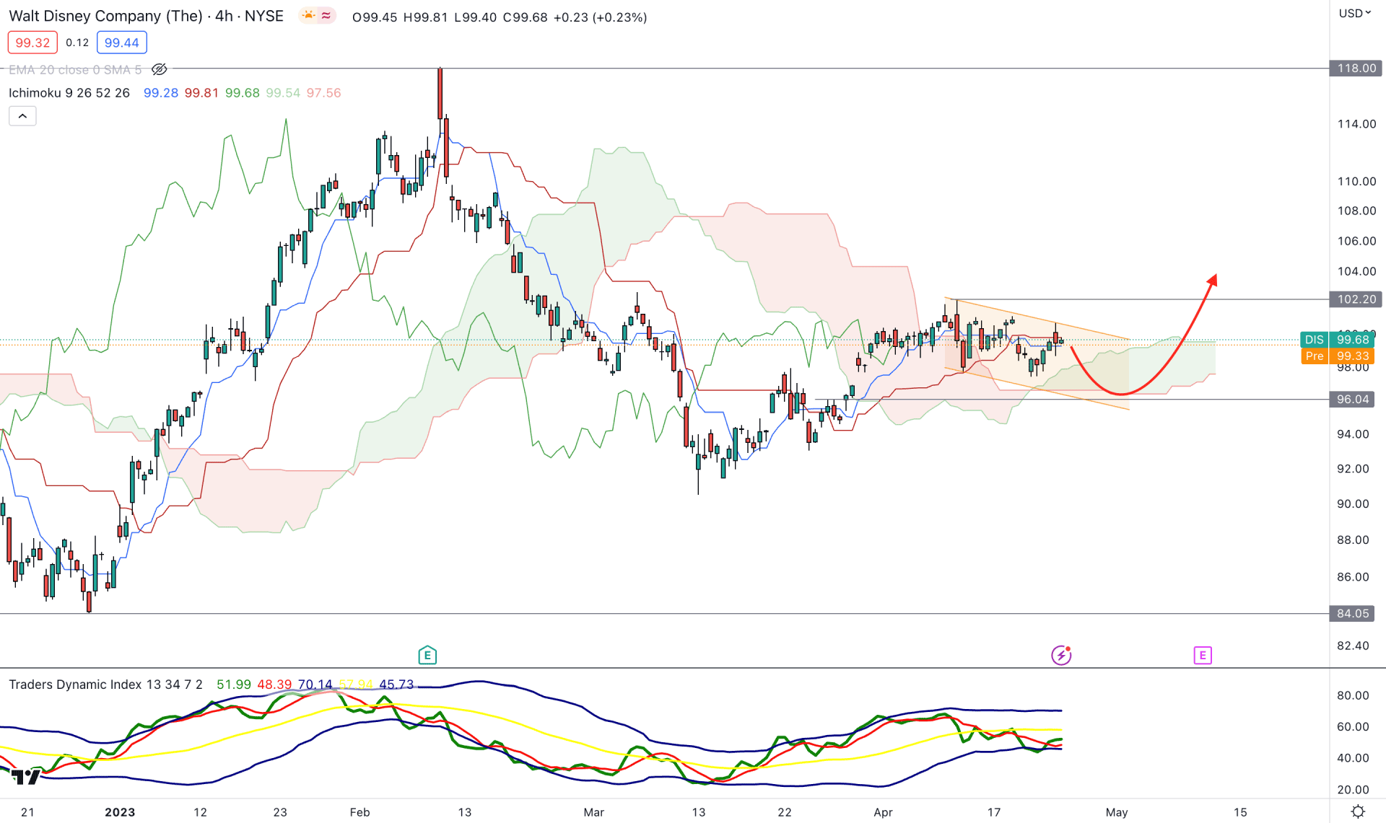Select the Walt Disney Company symbol title
This screenshot has width=1386, height=823.
pyautogui.click(x=105, y=16)
